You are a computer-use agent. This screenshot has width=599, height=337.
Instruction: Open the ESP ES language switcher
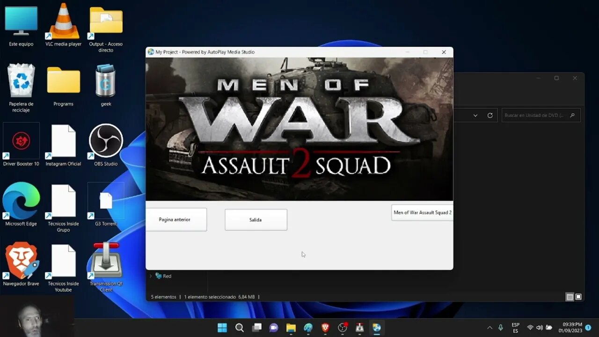click(x=515, y=328)
